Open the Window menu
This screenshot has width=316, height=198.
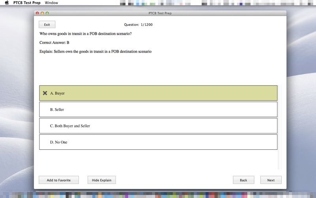pyautogui.click(x=51, y=3)
